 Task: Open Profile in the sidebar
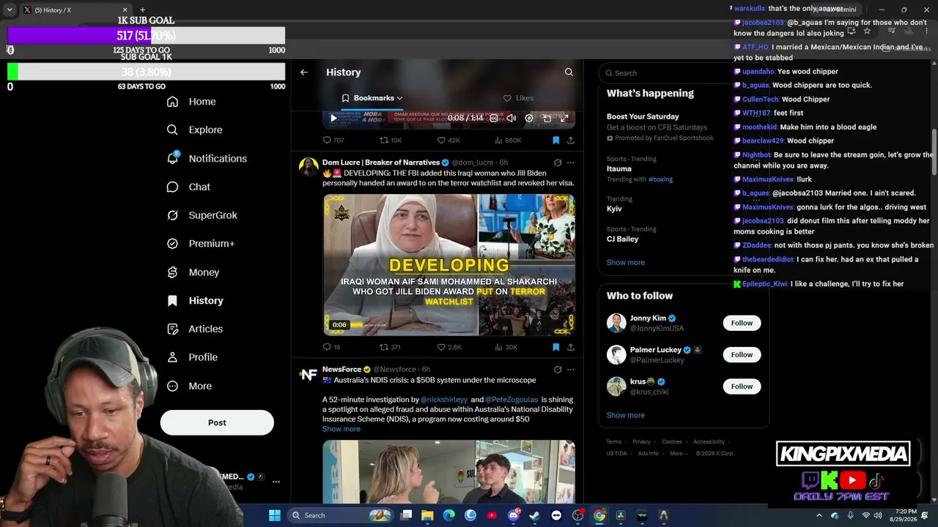click(192, 357)
